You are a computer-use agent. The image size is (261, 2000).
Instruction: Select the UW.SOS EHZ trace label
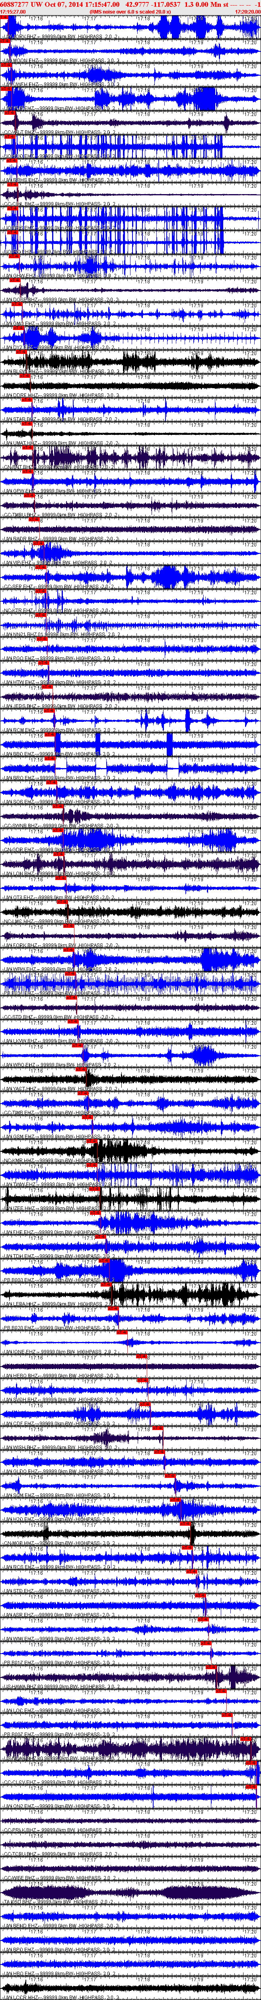[60, 801]
